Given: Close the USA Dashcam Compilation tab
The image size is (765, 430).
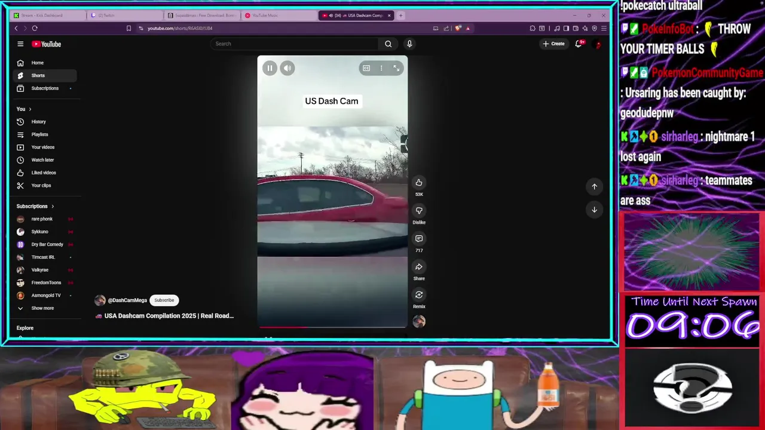Looking at the screenshot, I should pos(389,16).
